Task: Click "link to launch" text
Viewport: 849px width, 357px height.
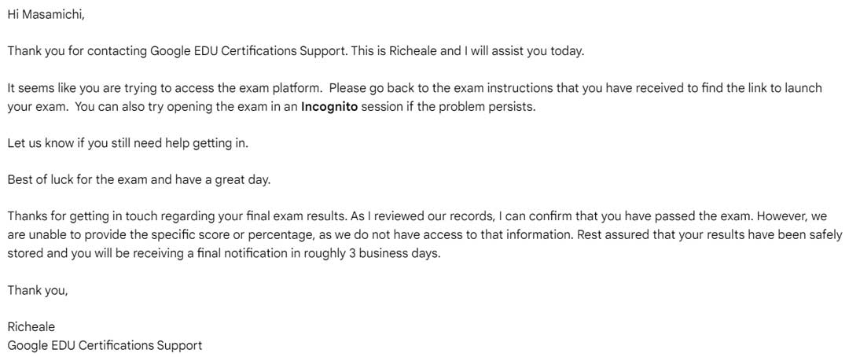Action: tap(784, 88)
